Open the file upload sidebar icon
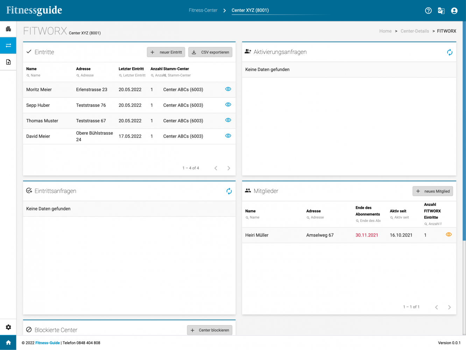This screenshot has height=350, width=466. coord(8,62)
